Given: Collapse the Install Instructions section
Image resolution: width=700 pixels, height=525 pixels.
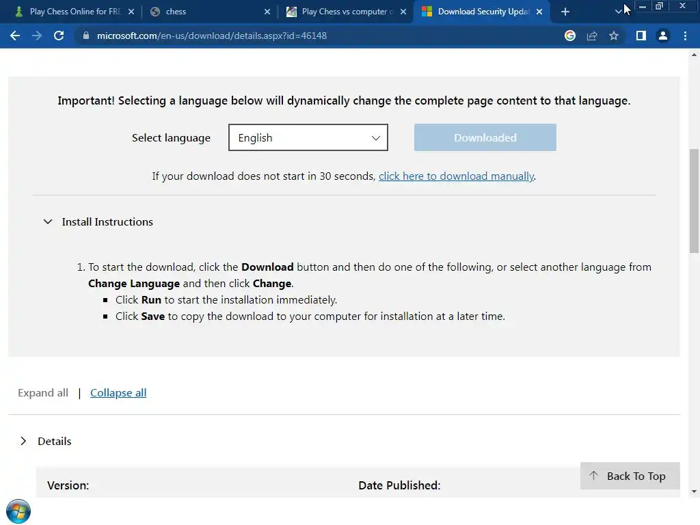Looking at the screenshot, I should tap(48, 221).
